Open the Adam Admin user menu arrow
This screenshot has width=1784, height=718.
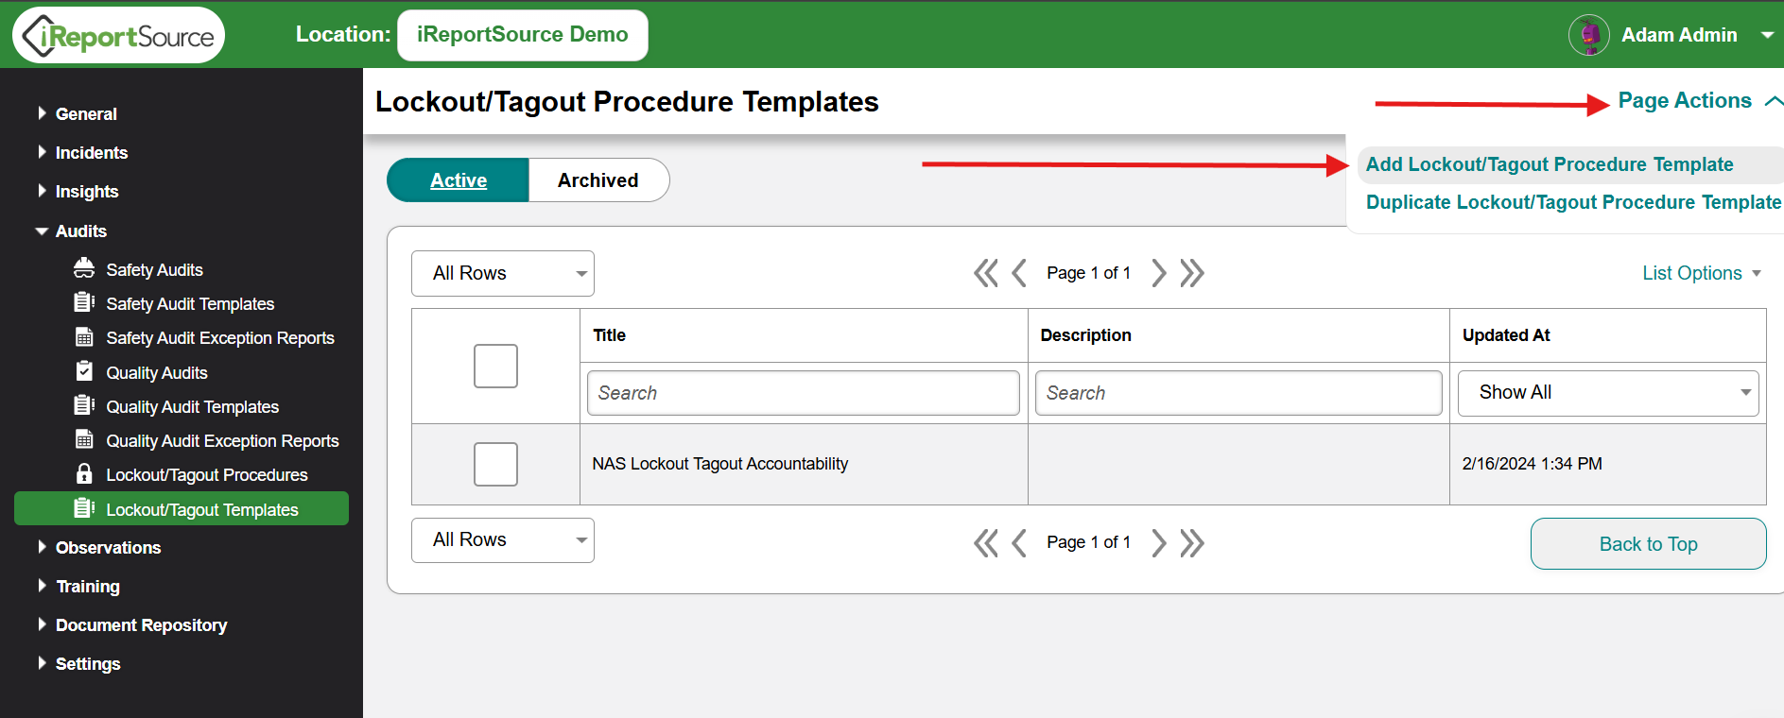[1766, 35]
